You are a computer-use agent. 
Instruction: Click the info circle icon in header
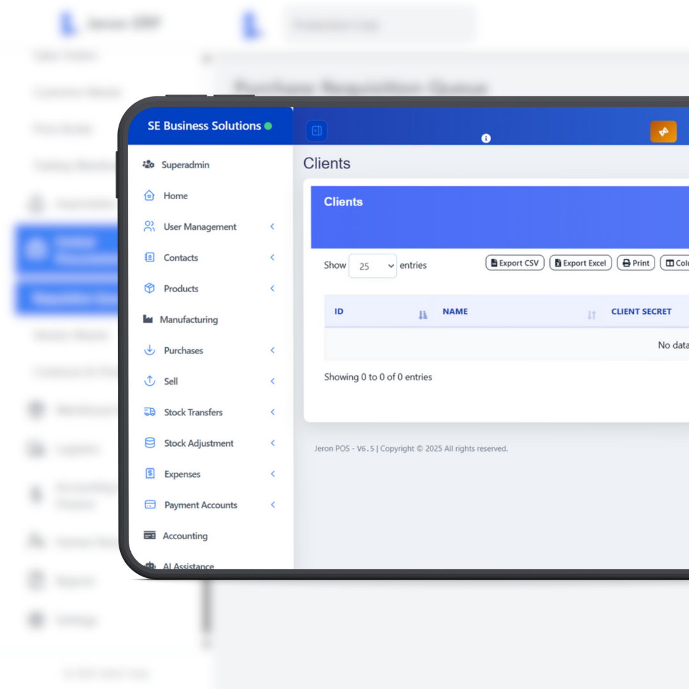coord(486,138)
